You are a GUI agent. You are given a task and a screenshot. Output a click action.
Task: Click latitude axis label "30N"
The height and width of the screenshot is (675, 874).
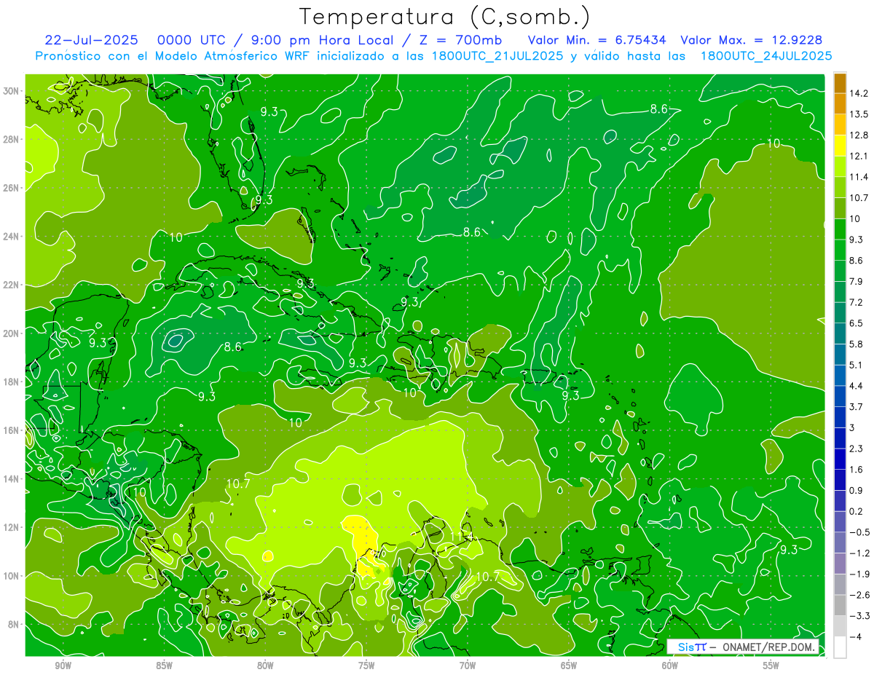12,91
